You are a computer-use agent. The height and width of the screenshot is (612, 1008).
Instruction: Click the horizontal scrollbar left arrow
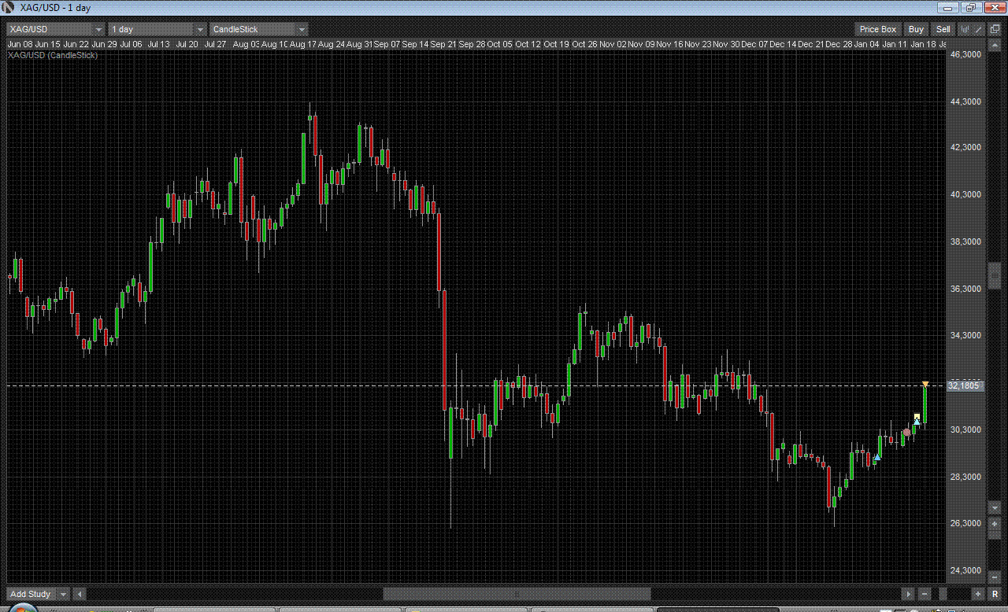click(80, 594)
